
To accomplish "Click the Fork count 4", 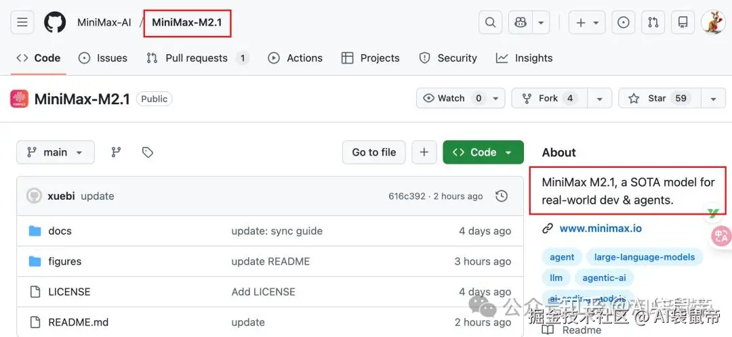I will [x=569, y=98].
